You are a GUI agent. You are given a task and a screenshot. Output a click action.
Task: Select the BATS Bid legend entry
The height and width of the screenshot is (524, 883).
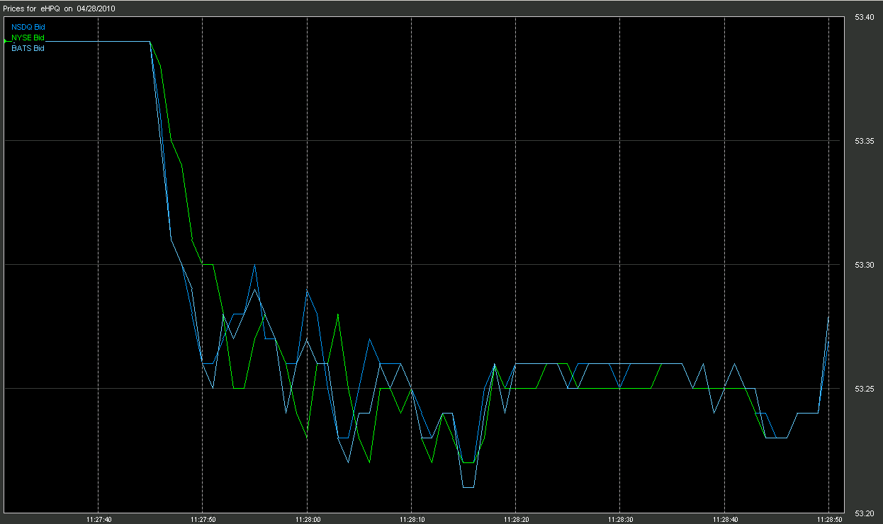(28, 48)
